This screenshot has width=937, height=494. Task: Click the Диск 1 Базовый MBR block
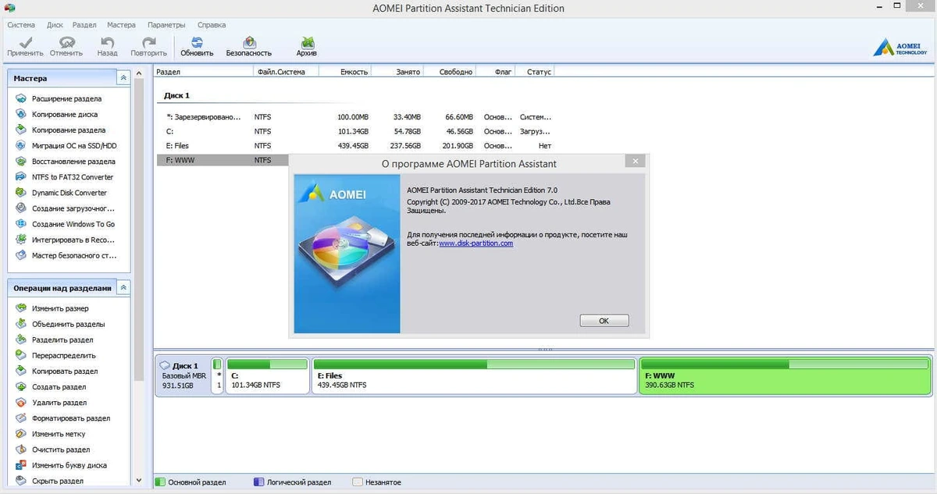183,376
